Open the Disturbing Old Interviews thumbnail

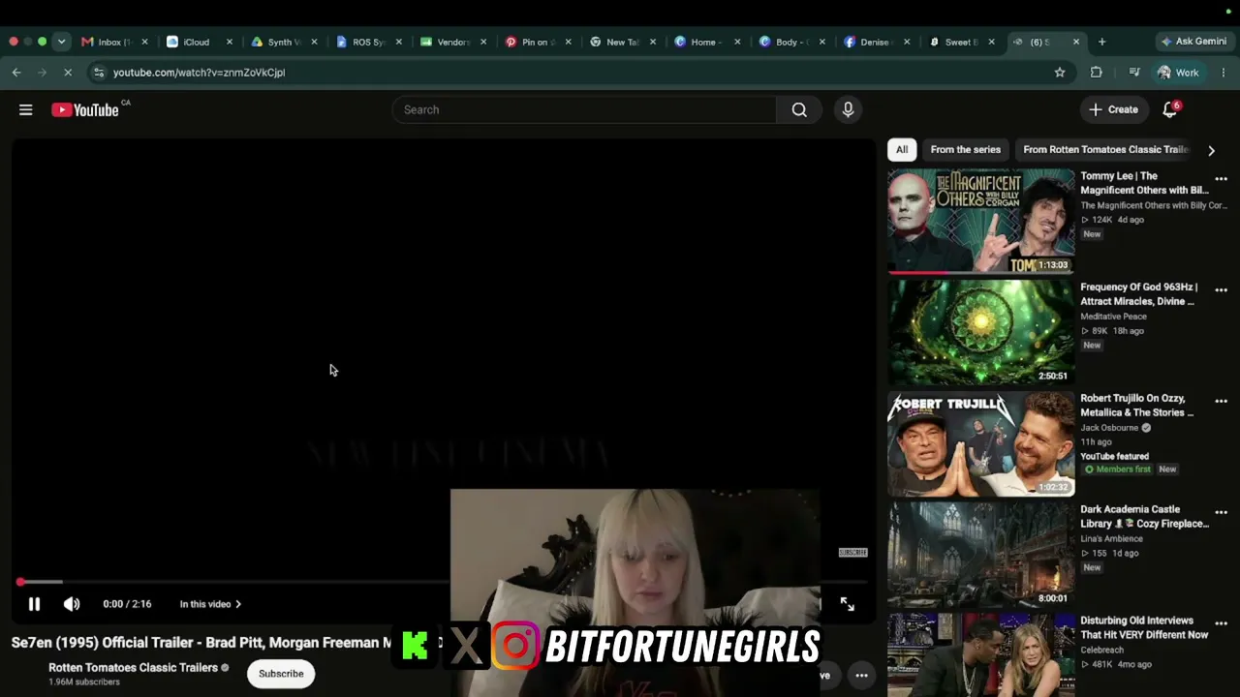980,655
